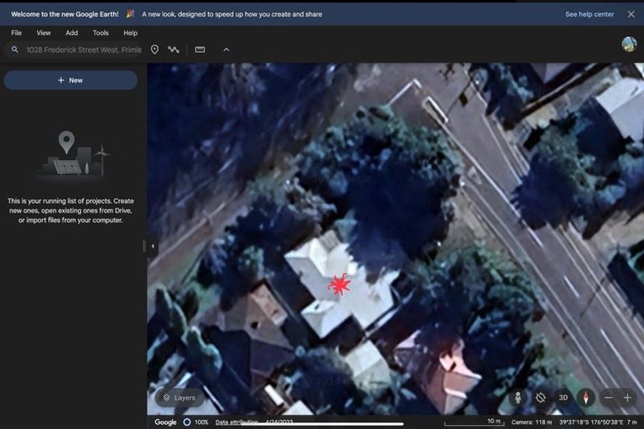Dismiss the welcome banner
This screenshot has width=644, height=429.
631,14
